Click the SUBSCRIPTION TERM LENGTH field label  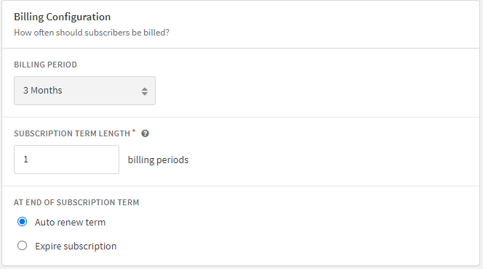click(x=72, y=133)
